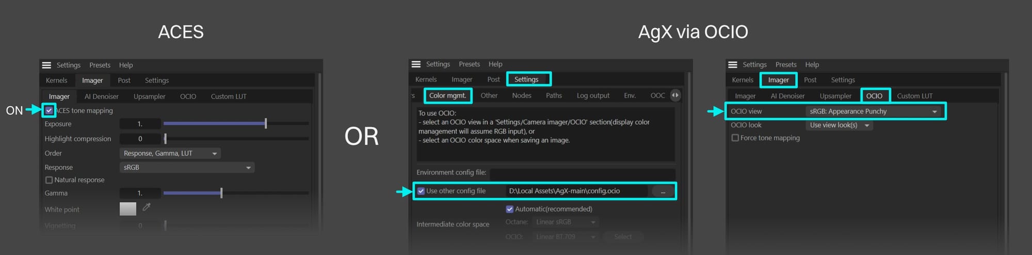Select Color mgmt. sub-tab
Image resolution: width=1032 pixels, height=255 pixels.
point(447,95)
